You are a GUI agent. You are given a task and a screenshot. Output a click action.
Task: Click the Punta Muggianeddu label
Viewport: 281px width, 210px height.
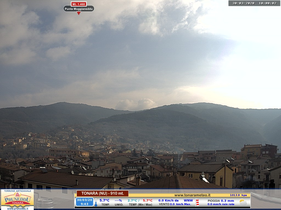[79, 9]
